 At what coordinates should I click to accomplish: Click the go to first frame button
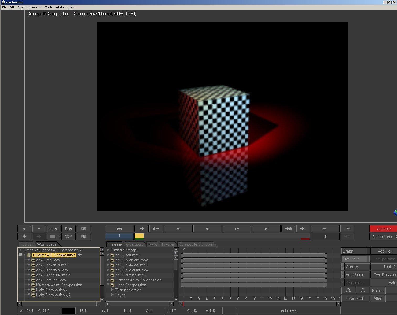point(119,229)
